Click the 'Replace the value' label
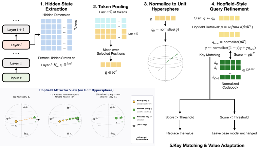This screenshot has height=150, width=259. 180,133
